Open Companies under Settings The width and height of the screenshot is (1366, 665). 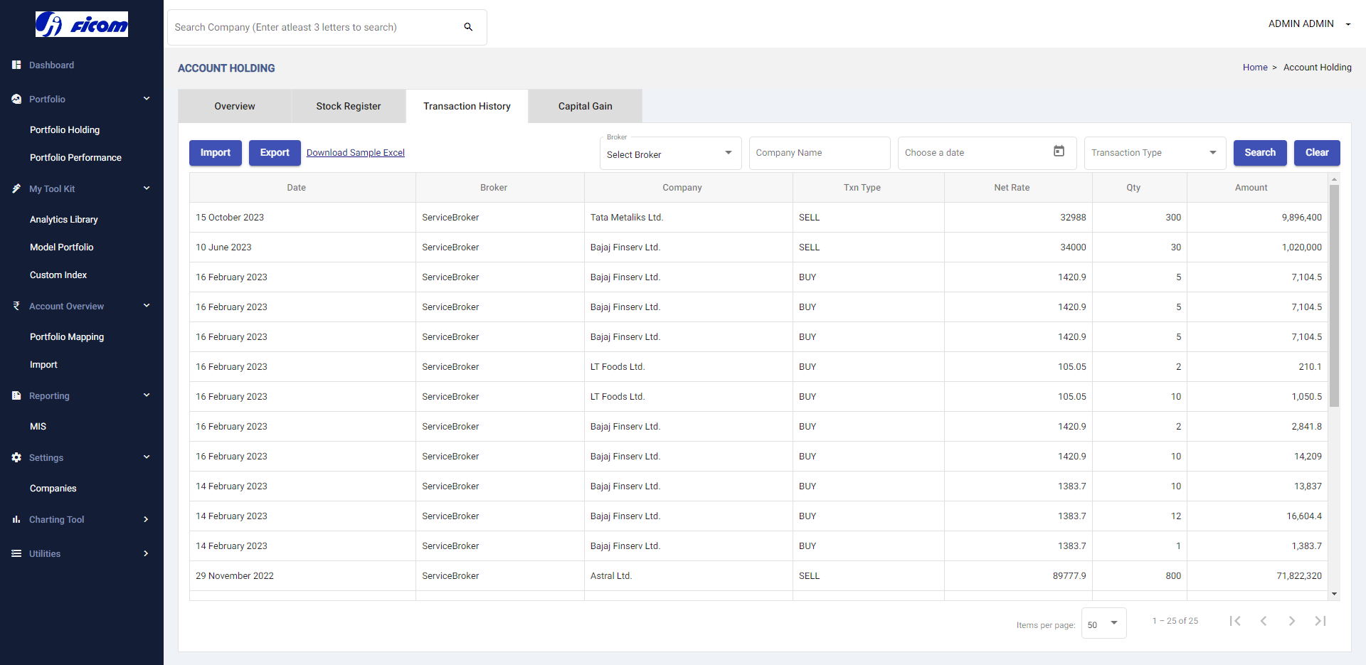point(53,488)
